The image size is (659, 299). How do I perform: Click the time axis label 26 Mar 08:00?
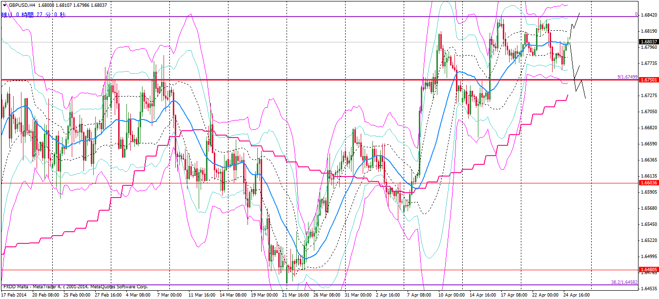click(327, 295)
